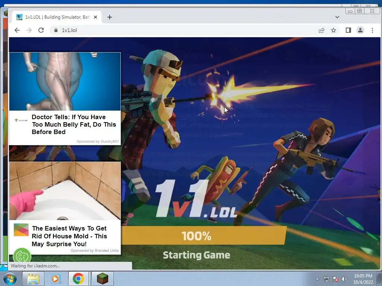The image size is (382, 286).
Task: Open the network status tray icon
Action: (326, 279)
